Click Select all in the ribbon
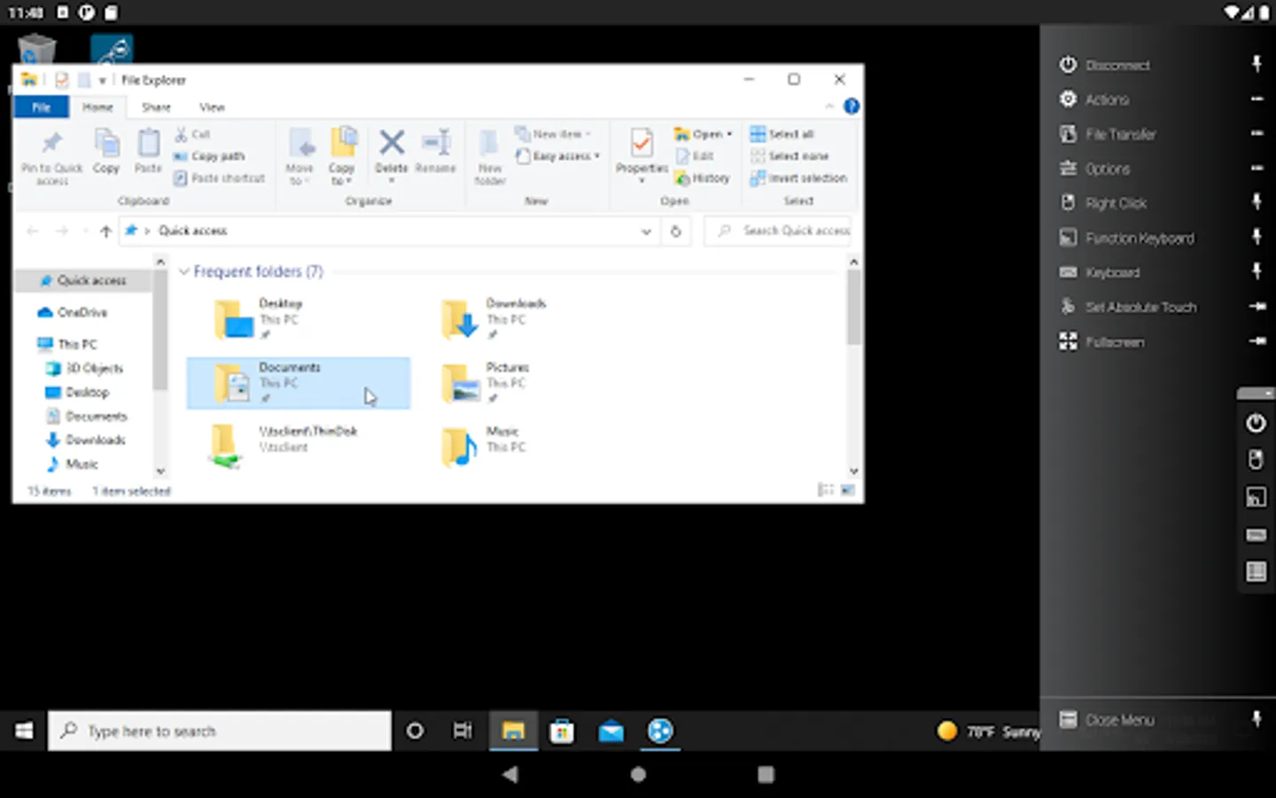Screen dimensions: 1276x798 pyautogui.click(x=782, y=134)
